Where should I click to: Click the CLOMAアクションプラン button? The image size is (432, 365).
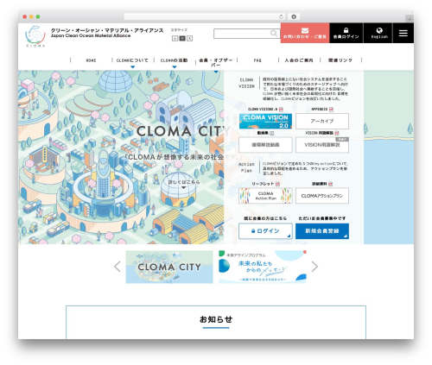(322, 196)
